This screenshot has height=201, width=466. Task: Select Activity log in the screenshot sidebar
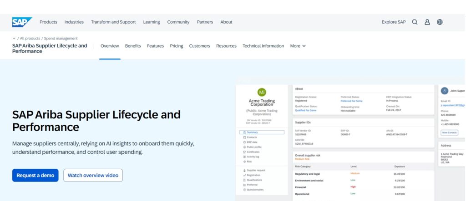[251, 157]
